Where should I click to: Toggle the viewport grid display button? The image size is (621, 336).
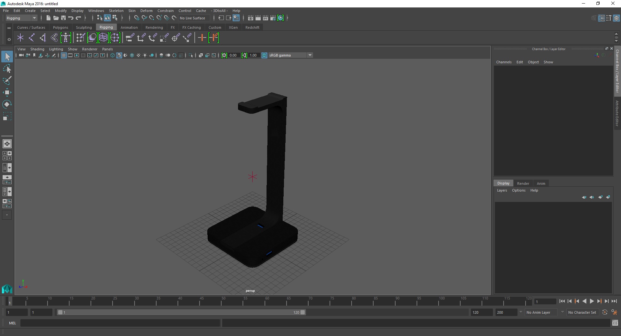tap(64, 55)
